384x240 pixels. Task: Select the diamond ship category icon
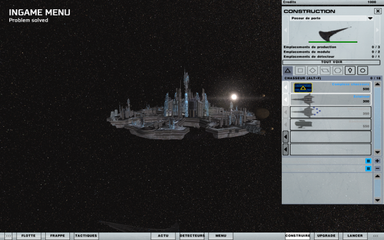(313, 71)
